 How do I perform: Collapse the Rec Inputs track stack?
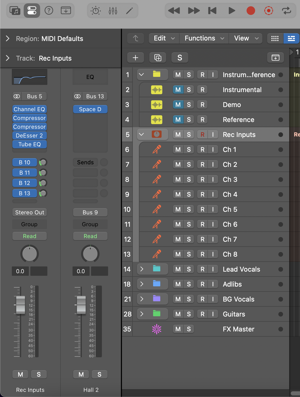pos(142,135)
